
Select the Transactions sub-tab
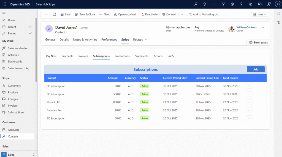click(122, 56)
